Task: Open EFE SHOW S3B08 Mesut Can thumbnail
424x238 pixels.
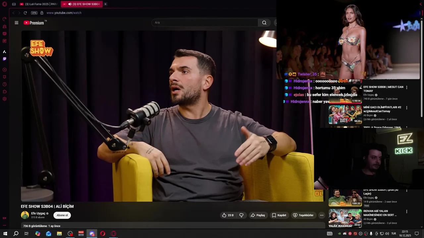Action: pos(345,95)
